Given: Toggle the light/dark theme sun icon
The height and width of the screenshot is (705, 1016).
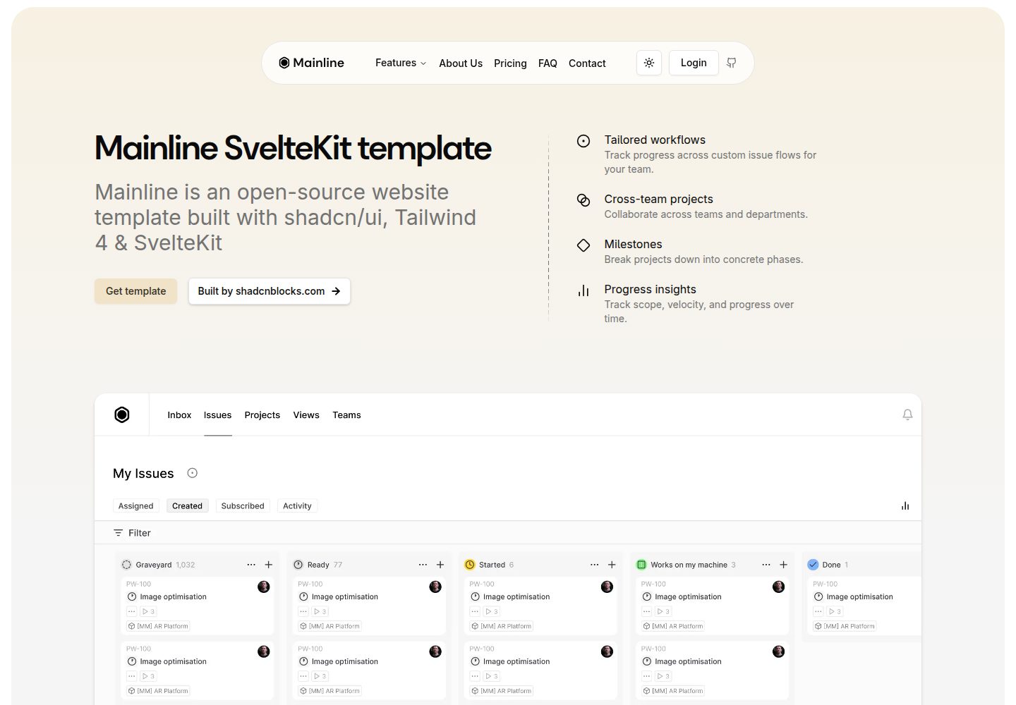Looking at the screenshot, I should pyautogui.click(x=649, y=63).
